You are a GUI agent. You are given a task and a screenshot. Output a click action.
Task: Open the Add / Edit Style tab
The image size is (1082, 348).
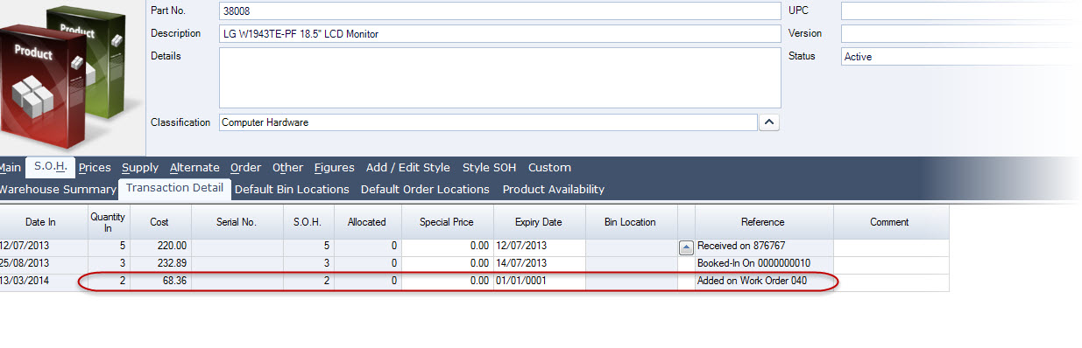pyautogui.click(x=407, y=168)
